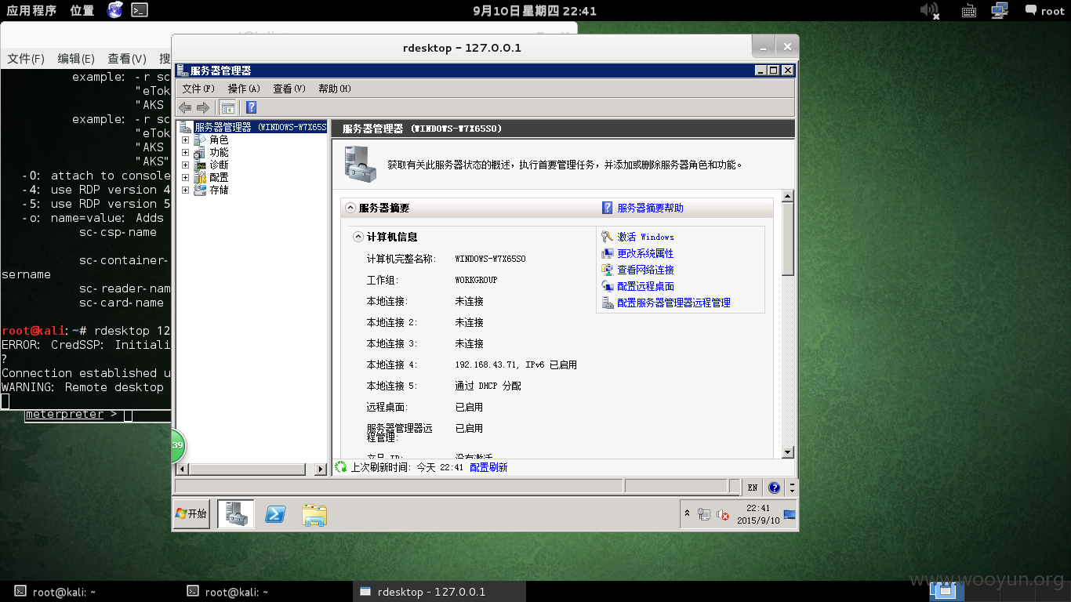The image size is (1071, 602).
Task: Open the 位置 menu in Kali top bar
Action: (x=82, y=10)
